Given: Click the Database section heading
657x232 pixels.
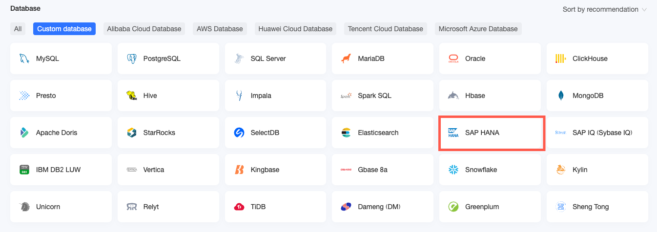Looking at the screenshot, I should [25, 8].
